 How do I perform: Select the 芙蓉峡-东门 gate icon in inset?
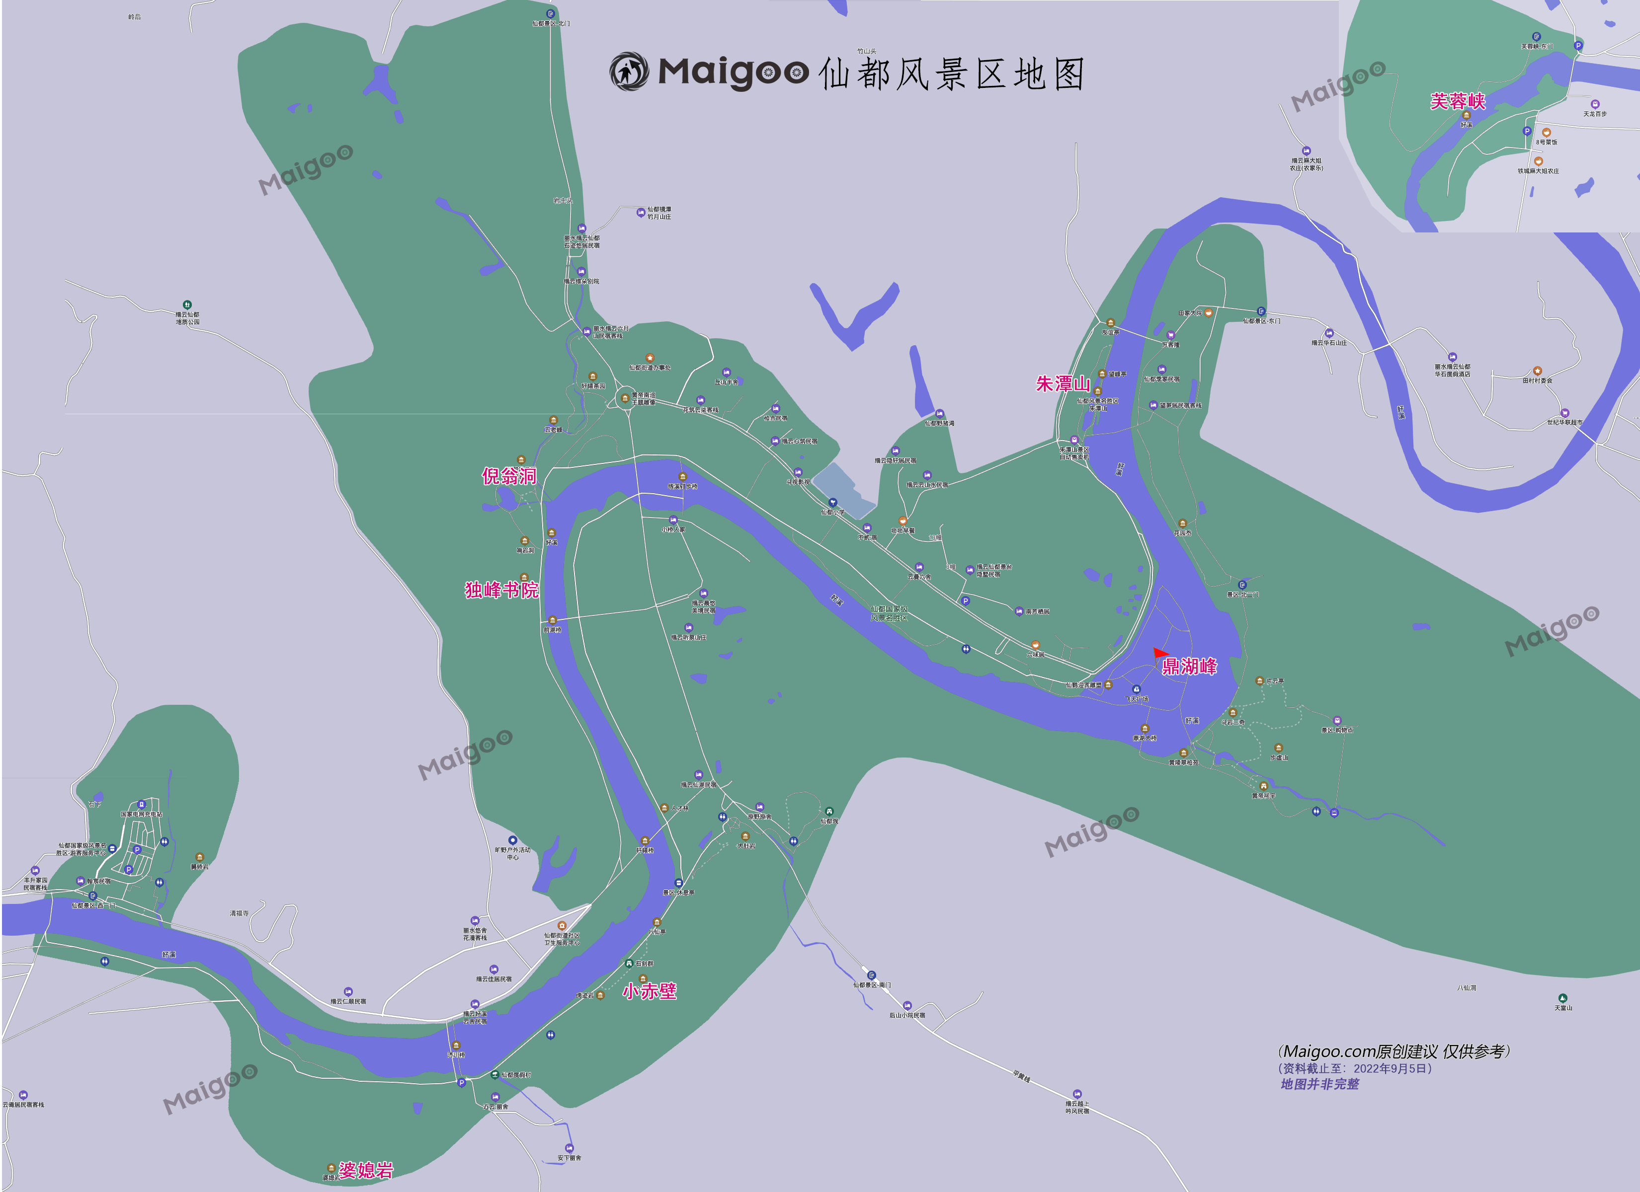tap(1537, 37)
